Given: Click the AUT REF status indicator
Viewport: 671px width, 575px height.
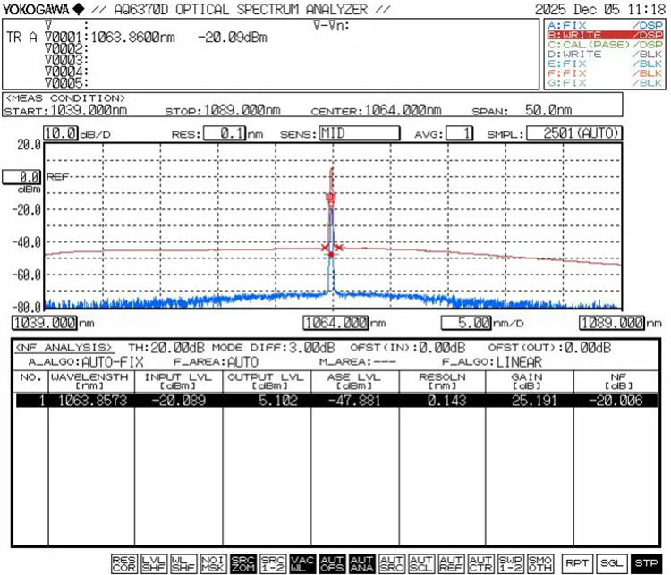Looking at the screenshot, I should [x=451, y=564].
